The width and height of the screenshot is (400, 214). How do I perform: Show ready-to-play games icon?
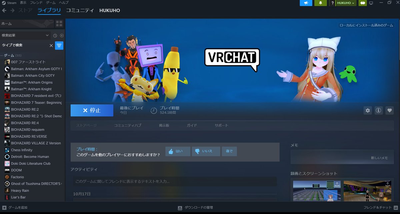pos(62,35)
